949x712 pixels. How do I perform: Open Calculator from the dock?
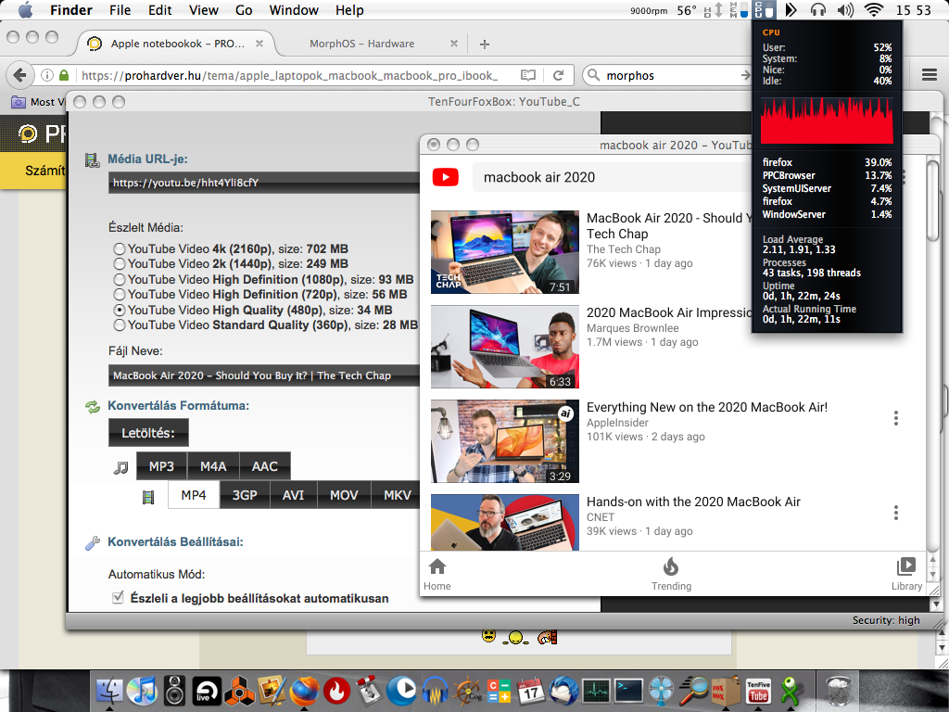coord(499,690)
